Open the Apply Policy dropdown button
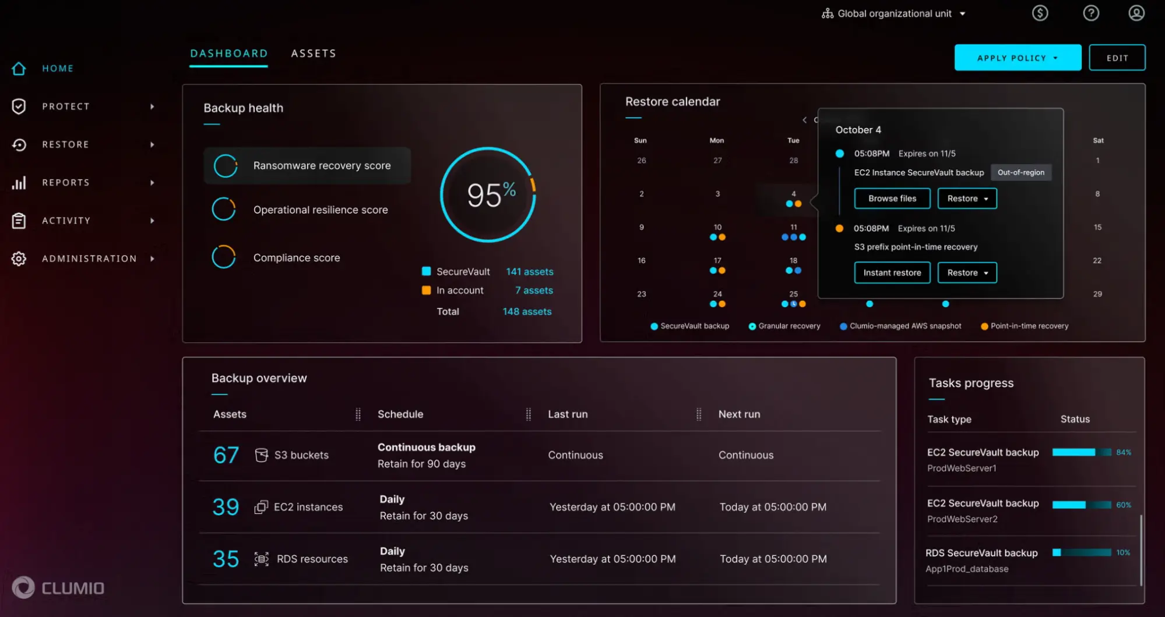The image size is (1165, 617). (x=1018, y=58)
